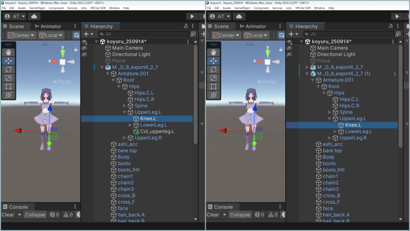This screenshot has width=410, height=231.
Task: Collapse UpperLeg.L in left Hierarchy
Action: pos(125,112)
